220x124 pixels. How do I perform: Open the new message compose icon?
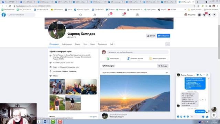point(214,115)
